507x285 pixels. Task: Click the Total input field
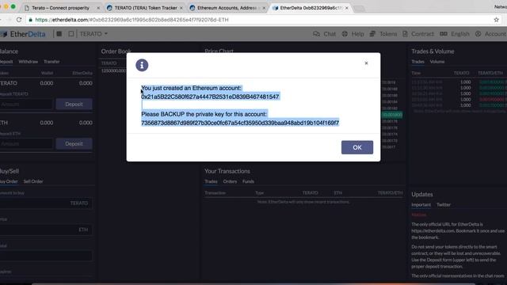pyautogui.click(x=46, y=256)
